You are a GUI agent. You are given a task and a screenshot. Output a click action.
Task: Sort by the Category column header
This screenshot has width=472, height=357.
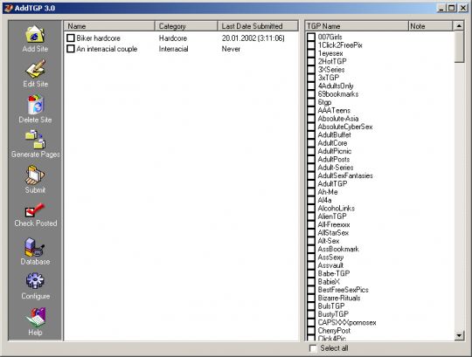186,26
